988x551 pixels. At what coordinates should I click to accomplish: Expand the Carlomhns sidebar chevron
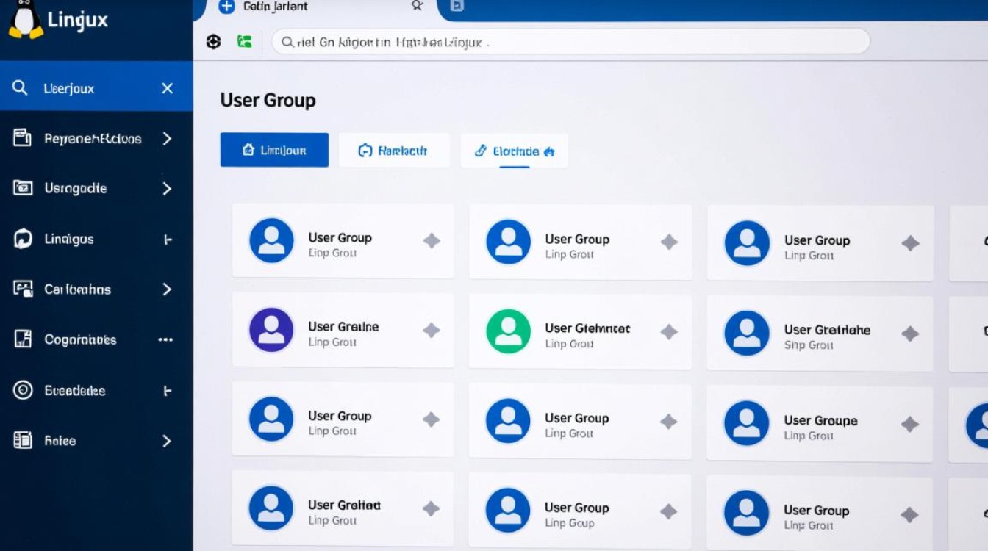(167, 289)
